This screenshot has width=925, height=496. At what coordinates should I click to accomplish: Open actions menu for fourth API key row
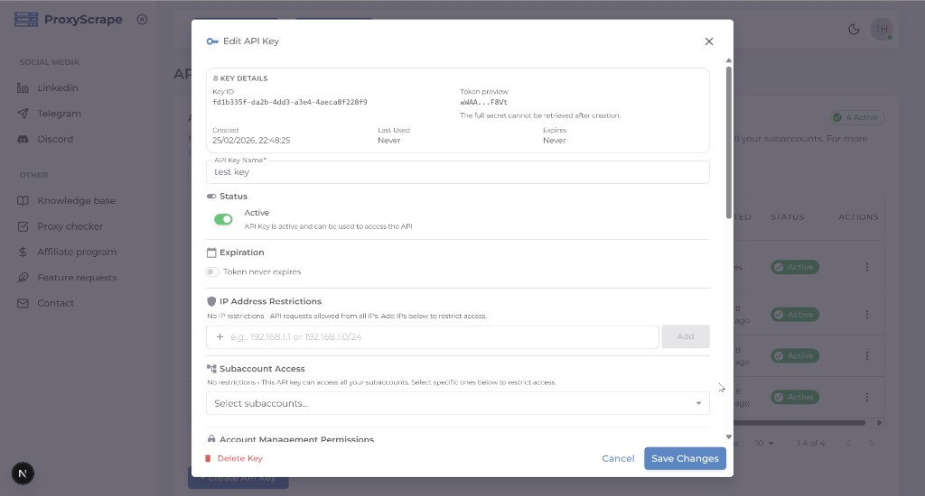coord(866,397)
